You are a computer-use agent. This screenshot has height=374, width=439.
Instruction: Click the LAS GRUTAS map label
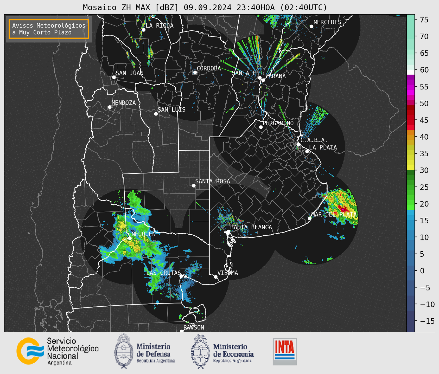[163, 273]
